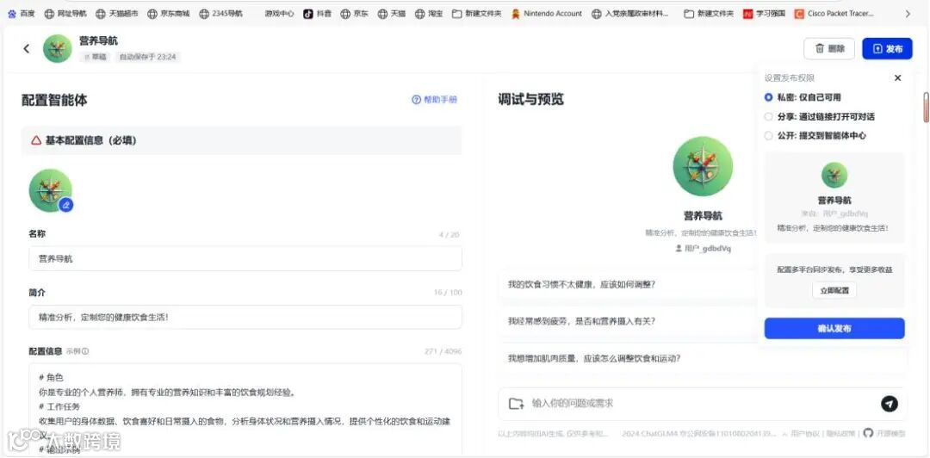Open the 用户协议 link
This screenshot has height=458, width=930.
pyautogui.click(x=805, y=434)
